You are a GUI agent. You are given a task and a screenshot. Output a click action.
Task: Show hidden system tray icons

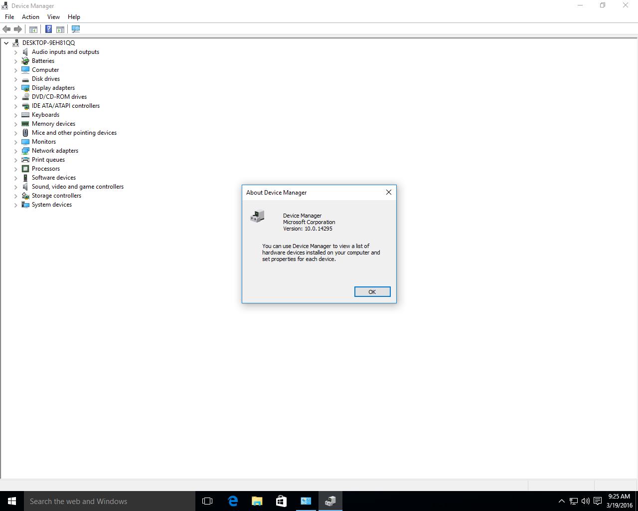(561, 501)
